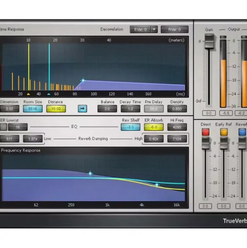The image size is (247, 248).
Task: Click the Early Ref level readout 0.0
Action: (224, 206)
